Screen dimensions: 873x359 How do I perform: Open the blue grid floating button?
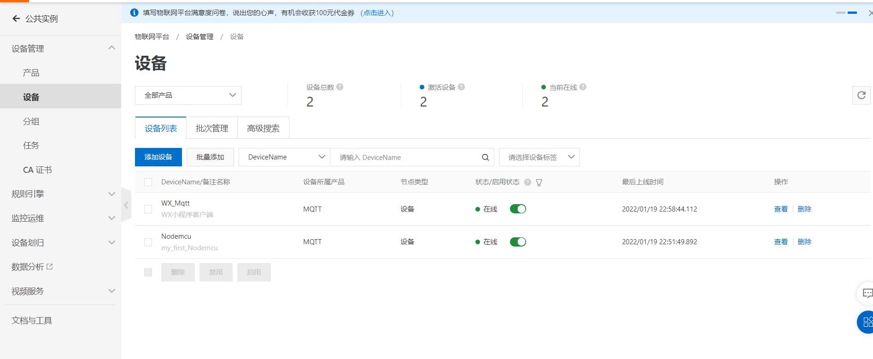(x=866, y=322)
